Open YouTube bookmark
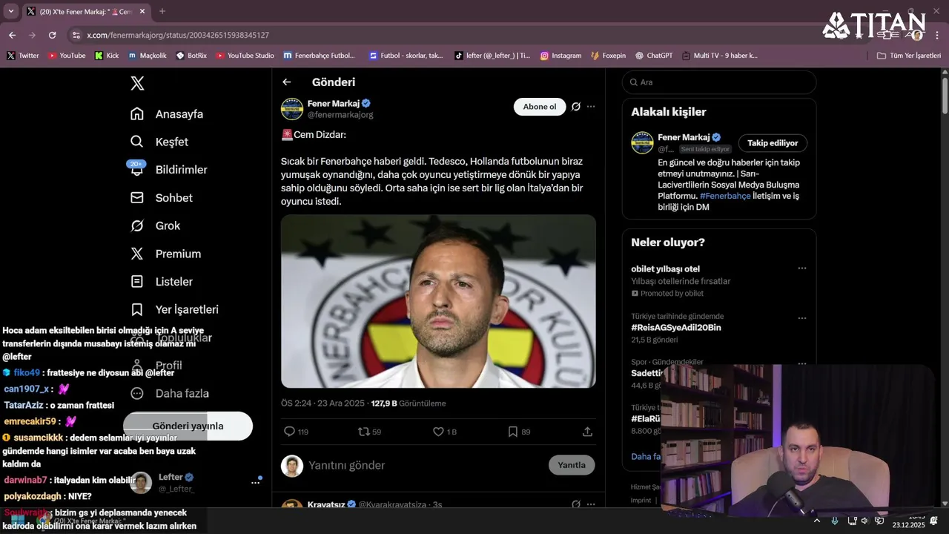Screen dimensions: 949x534 coord(67,56)
